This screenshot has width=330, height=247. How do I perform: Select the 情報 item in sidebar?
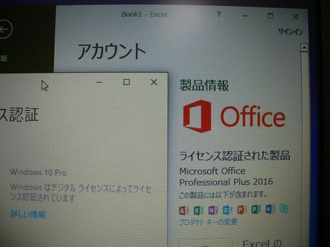tap(4, 58)
